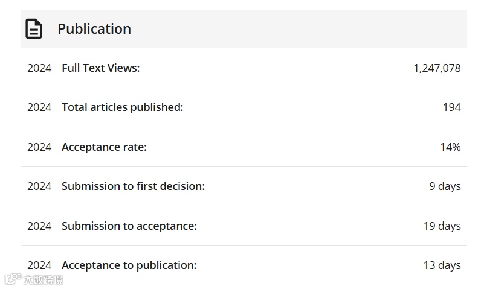Click the 194 articles value
Image resolution: width=481 pixels, height=289 pixels.
451,107
